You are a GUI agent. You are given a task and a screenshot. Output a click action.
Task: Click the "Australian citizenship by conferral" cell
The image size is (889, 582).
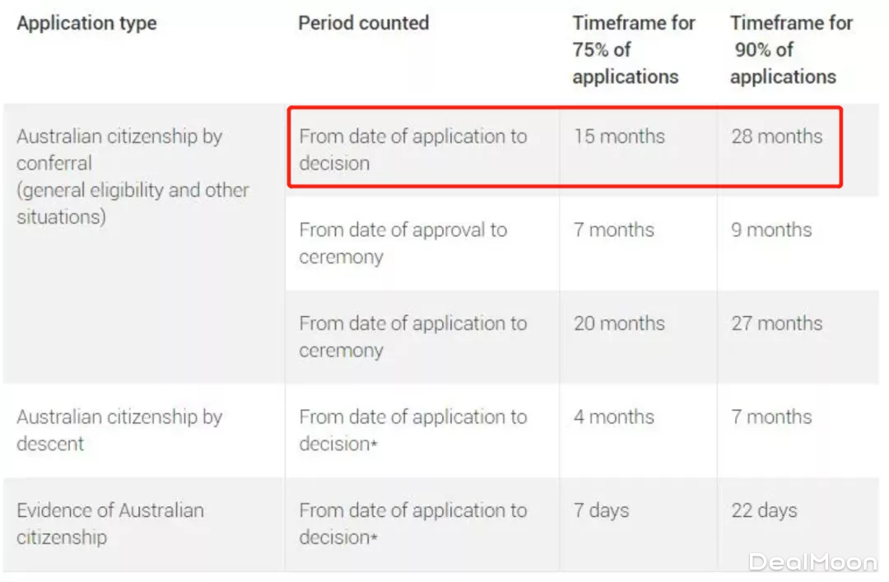[x=119, y=149]
